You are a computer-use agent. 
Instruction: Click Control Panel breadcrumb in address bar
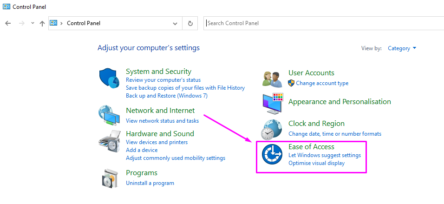(x=84, y=23)
